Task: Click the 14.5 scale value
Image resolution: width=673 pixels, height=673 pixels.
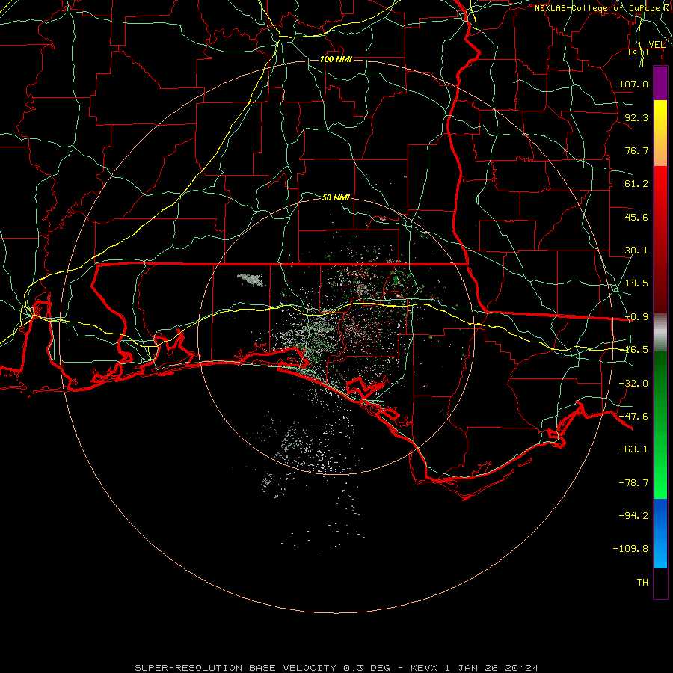Action: tap(636, 283)
